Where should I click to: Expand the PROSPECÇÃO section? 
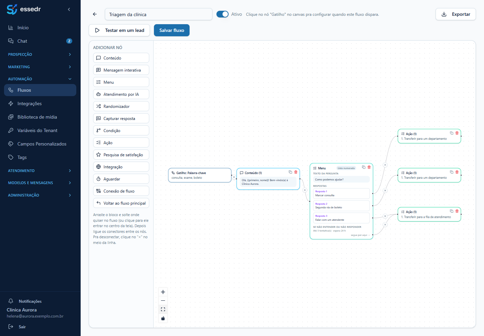[40, 54]
